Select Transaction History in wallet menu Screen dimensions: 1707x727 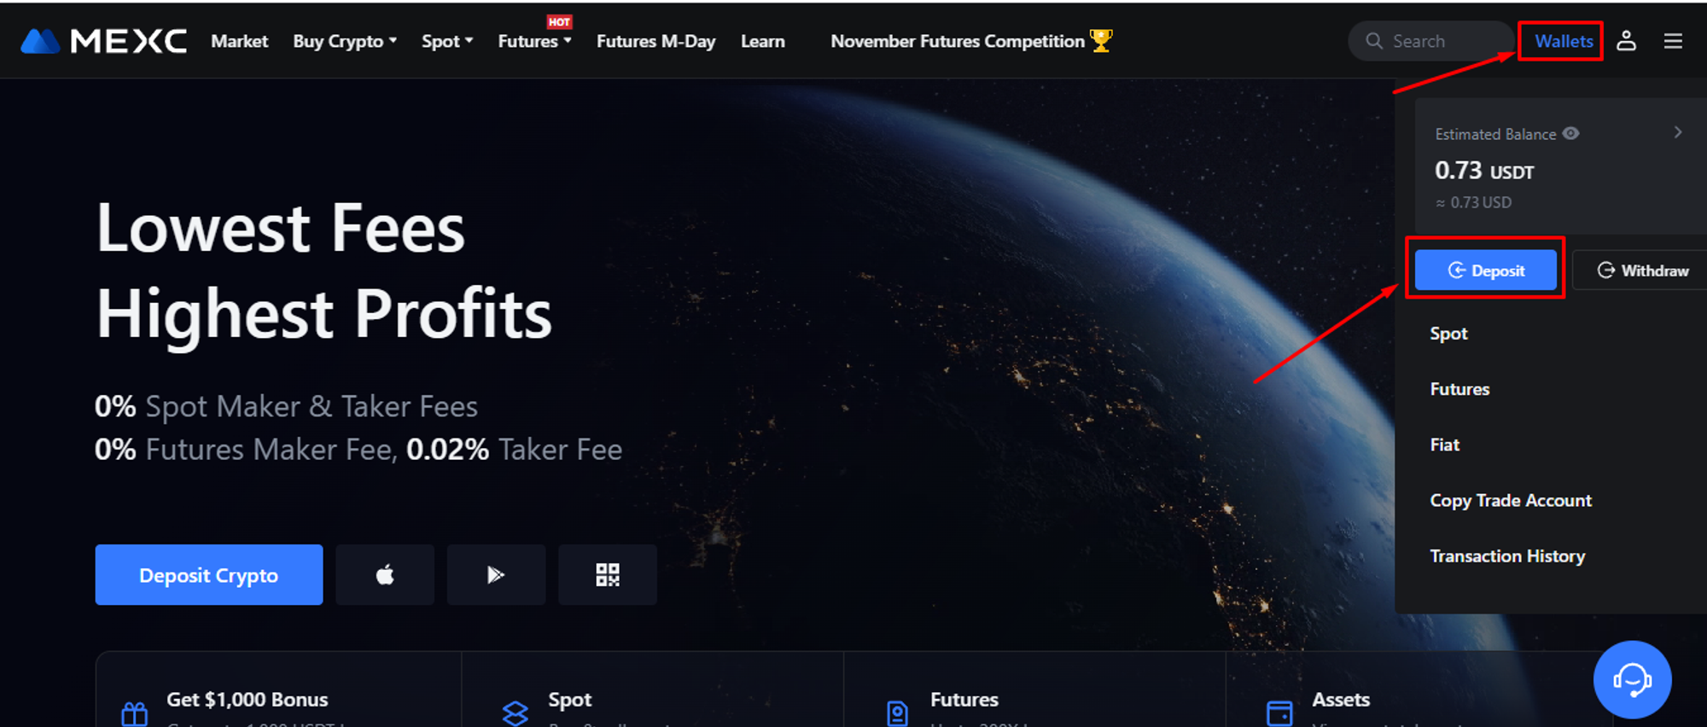click(1507, 556)
